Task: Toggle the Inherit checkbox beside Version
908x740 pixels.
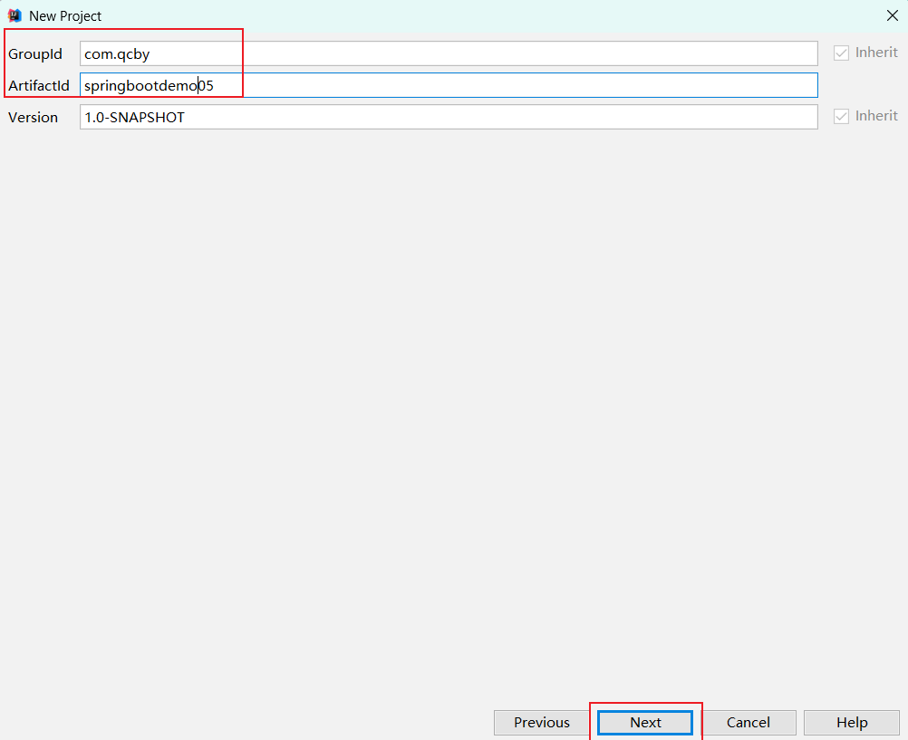Action: click(x=841, y=116)
